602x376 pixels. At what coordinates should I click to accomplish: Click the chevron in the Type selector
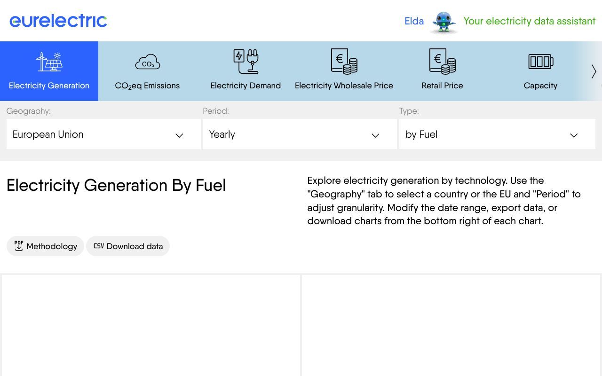574,135
